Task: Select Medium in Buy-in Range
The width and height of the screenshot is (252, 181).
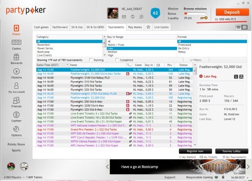Action: pyautogui.click(x=142, y=52)
